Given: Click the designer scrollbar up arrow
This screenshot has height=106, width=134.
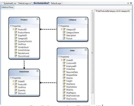Looking at the screenshot, I should coord(92,11).
